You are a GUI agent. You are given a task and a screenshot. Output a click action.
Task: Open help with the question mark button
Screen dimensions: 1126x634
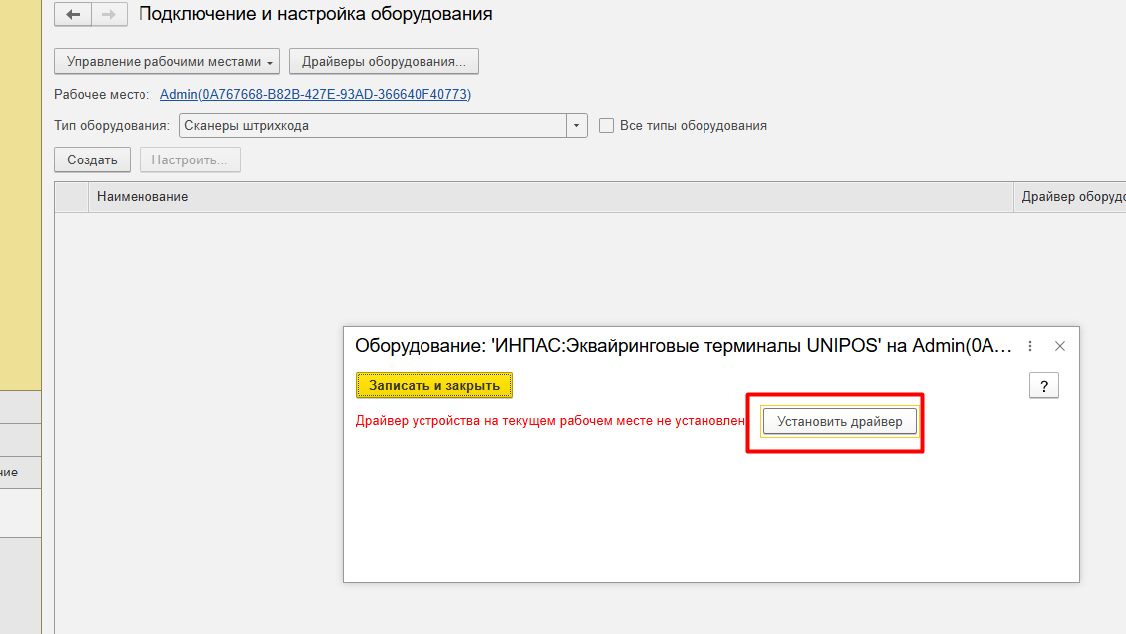[1043, 386]
